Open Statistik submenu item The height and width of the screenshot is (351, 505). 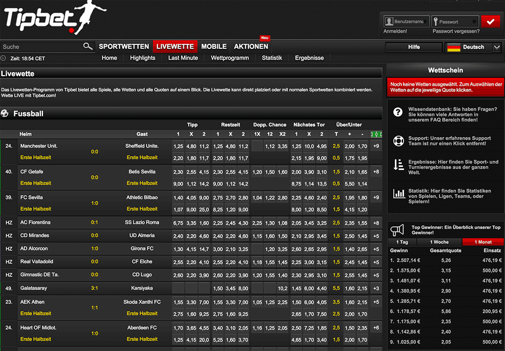click(x=272, y=58)
